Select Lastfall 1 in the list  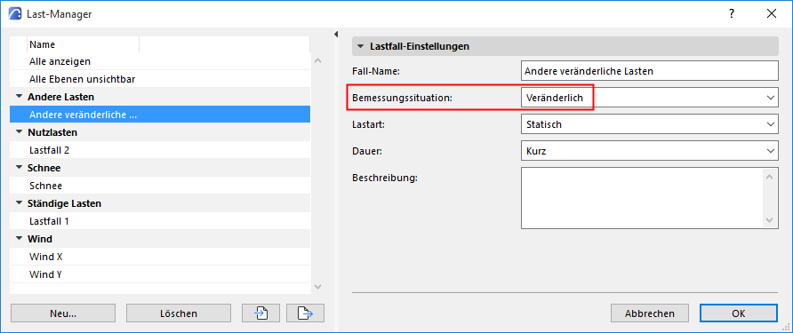[x=160, y=221]
